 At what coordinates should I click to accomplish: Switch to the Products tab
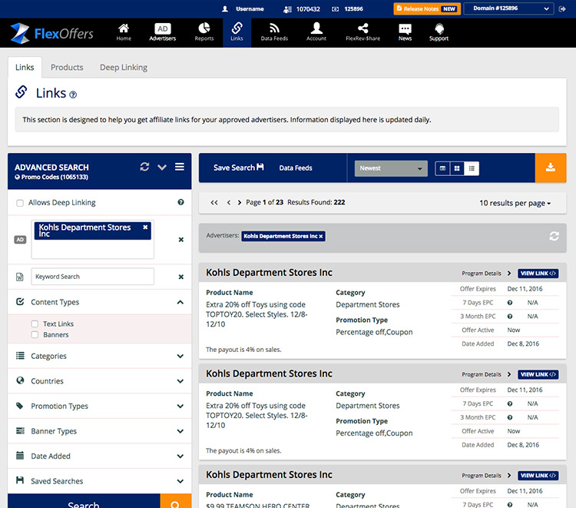(x=67, y=68)
